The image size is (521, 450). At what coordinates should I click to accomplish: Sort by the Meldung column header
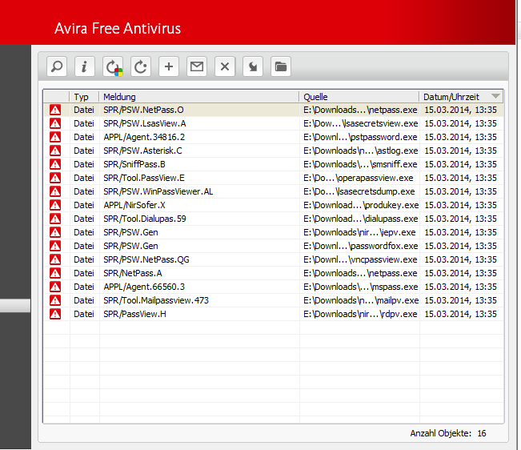(199, 97)
